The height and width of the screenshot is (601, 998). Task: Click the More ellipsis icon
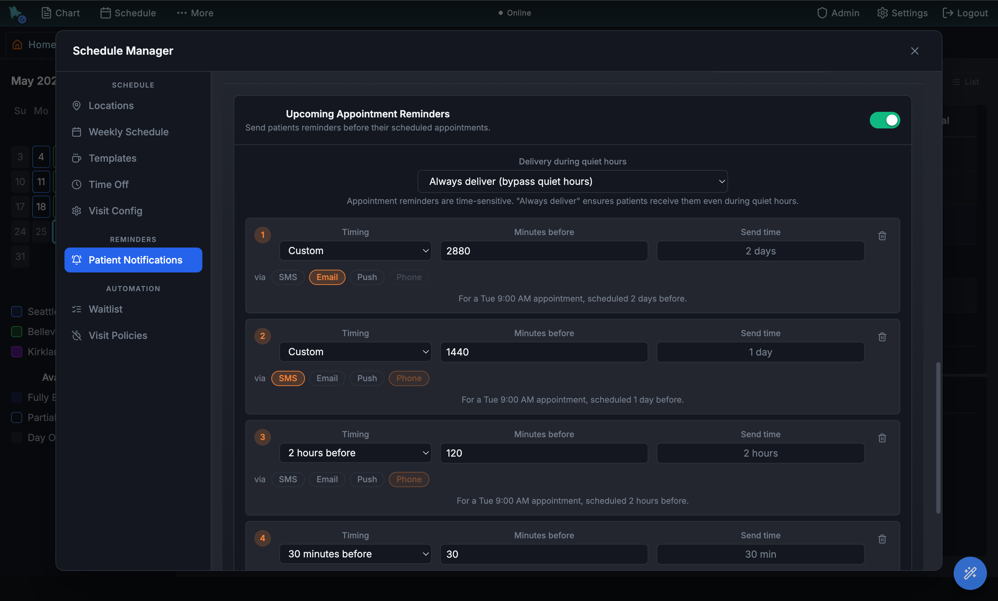click(x=182, y=13)
